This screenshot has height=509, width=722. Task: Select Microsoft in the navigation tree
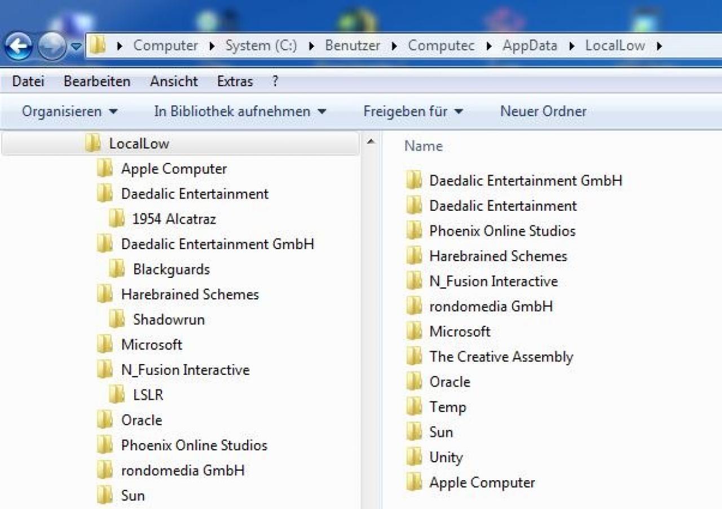pyautogui.click(x=152, y=344)
